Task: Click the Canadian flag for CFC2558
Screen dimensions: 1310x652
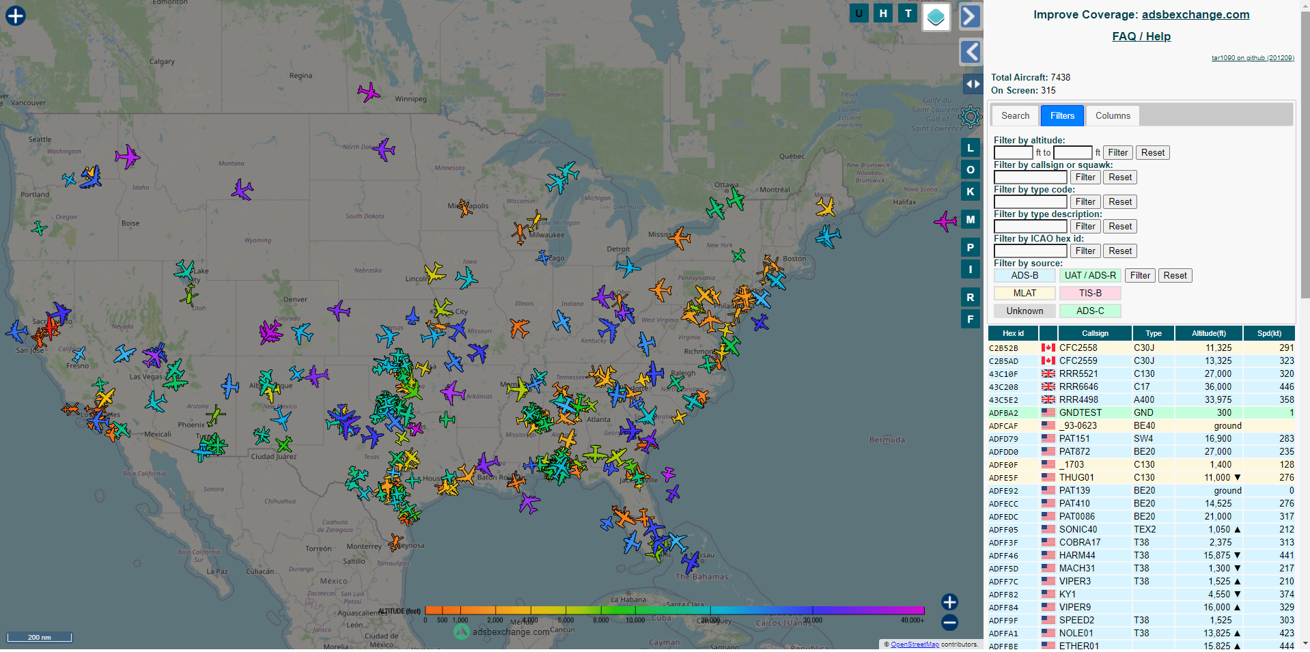Action: [x=1048, y=348]
